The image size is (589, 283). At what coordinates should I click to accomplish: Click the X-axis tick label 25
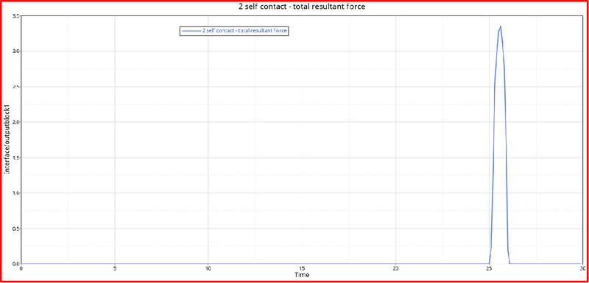pyautogui.click(x=489, y=268)
